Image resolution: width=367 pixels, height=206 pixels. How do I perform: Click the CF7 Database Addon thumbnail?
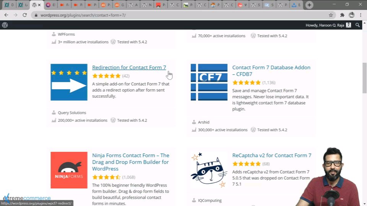209,82
